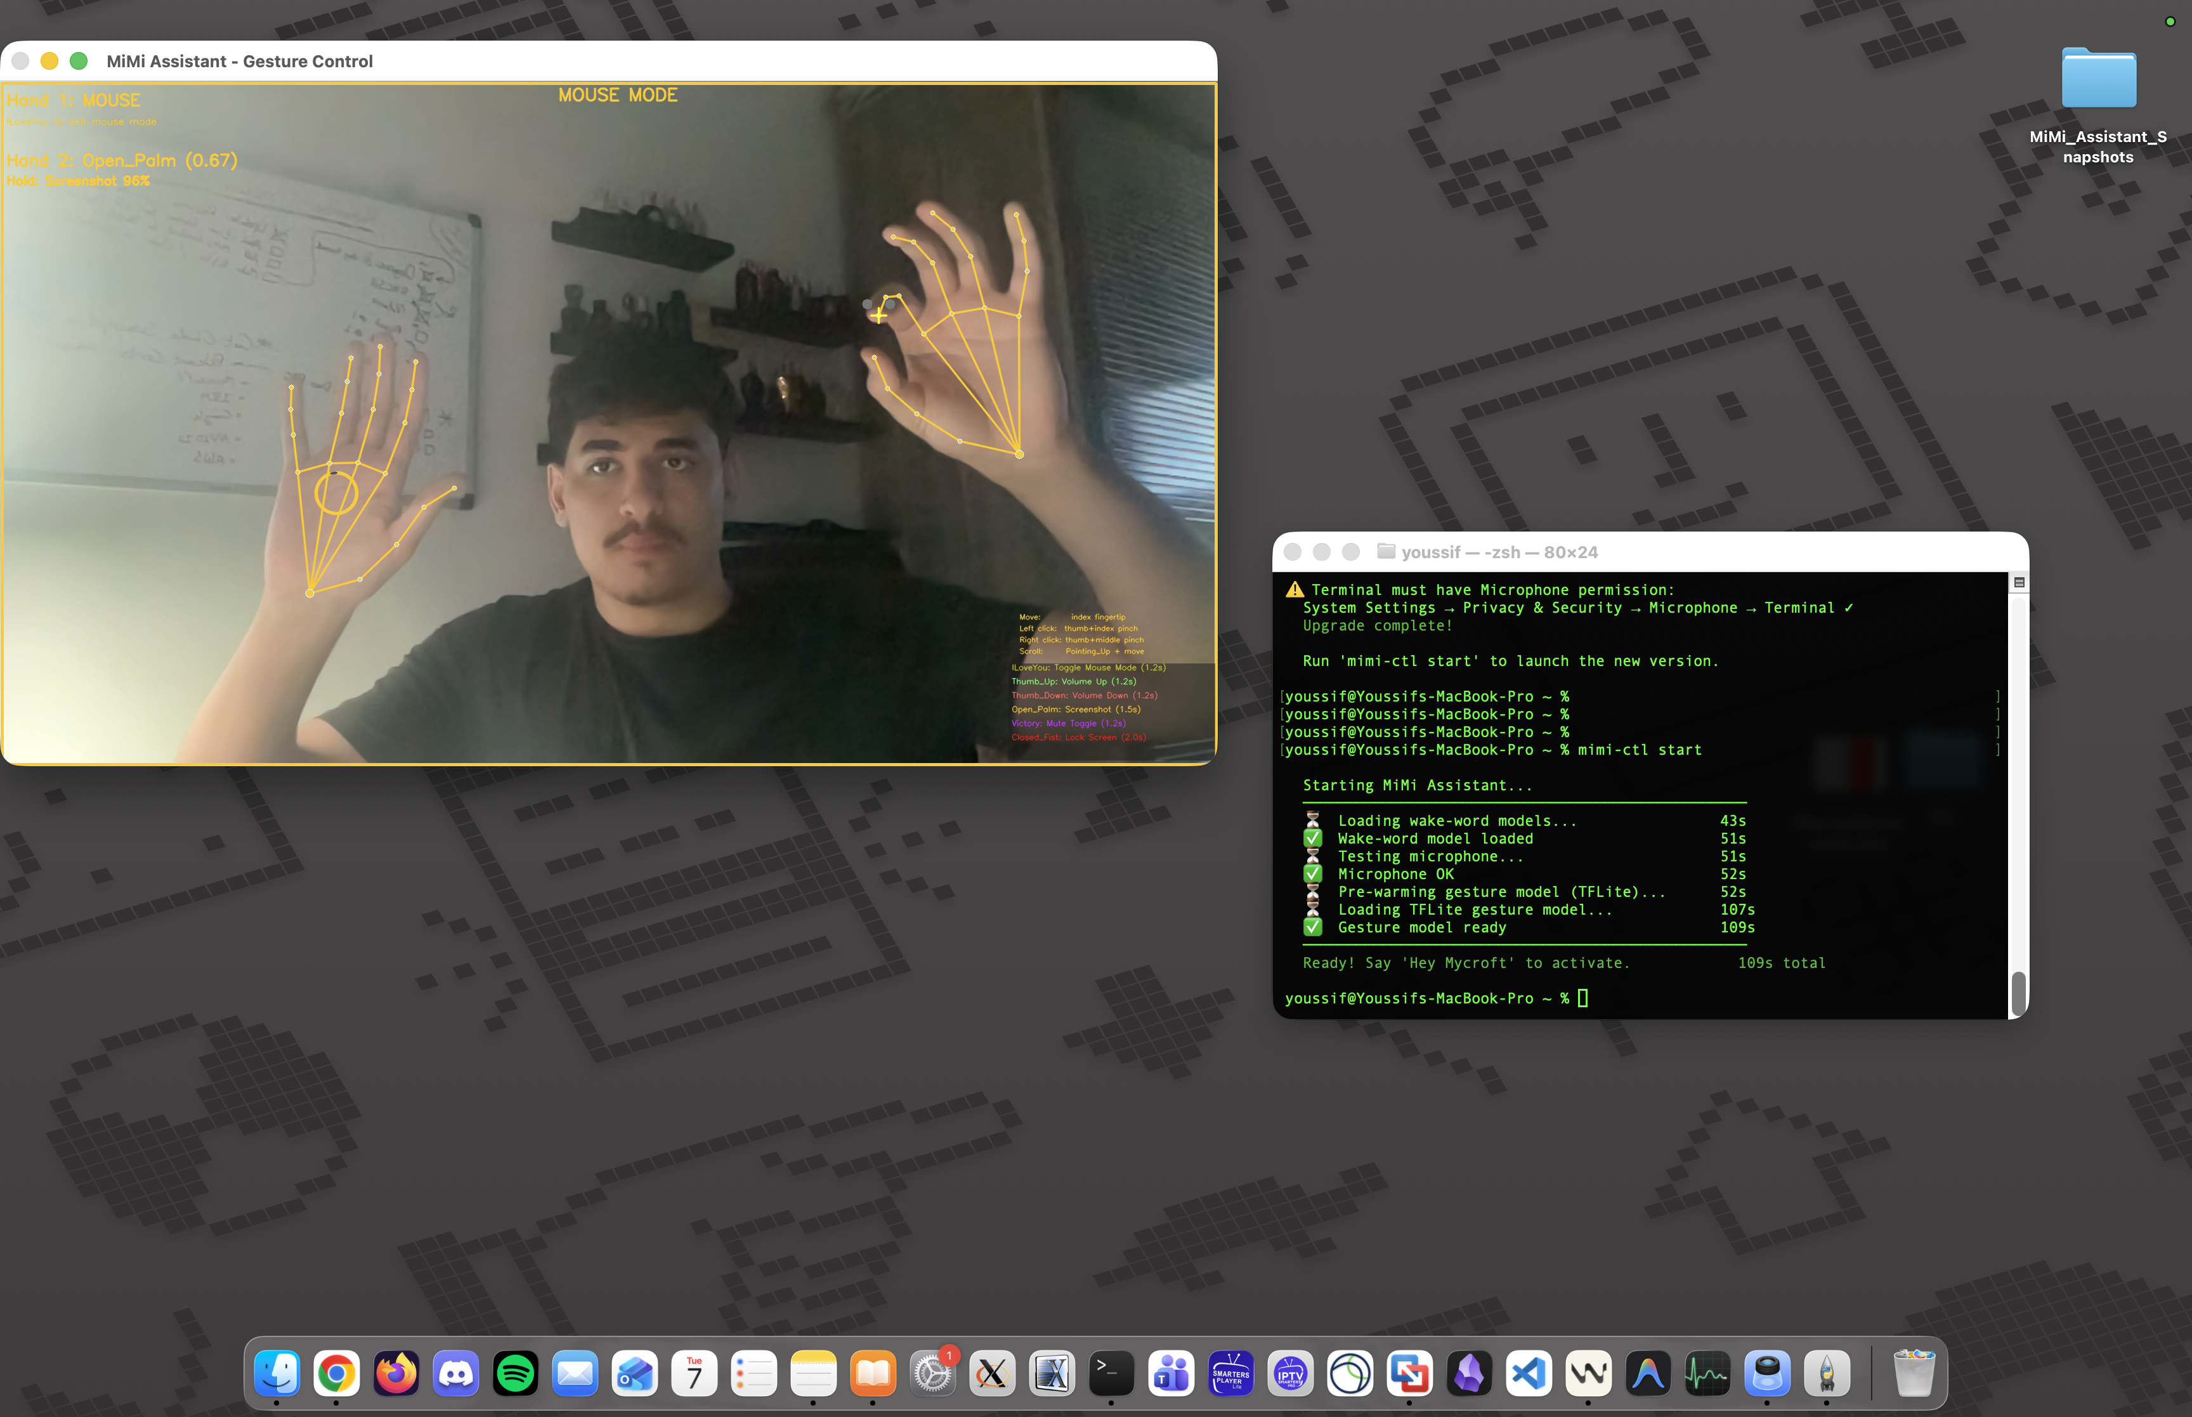
Task: Open System Settings with notification badge
Action: 932,1374
